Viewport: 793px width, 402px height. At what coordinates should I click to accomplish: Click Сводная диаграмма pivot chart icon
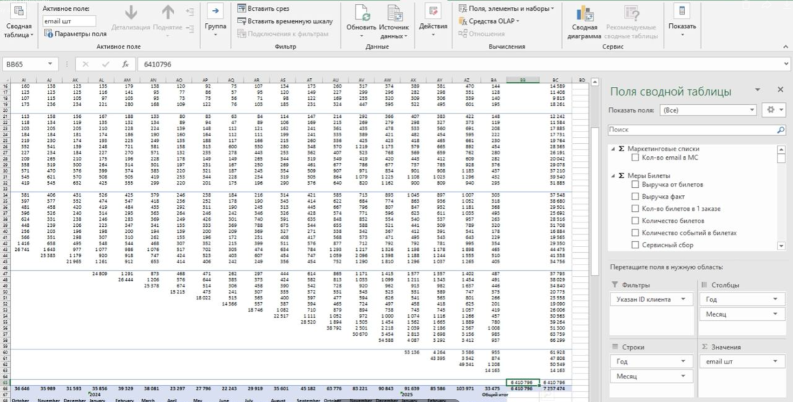[x=584, y=14]
